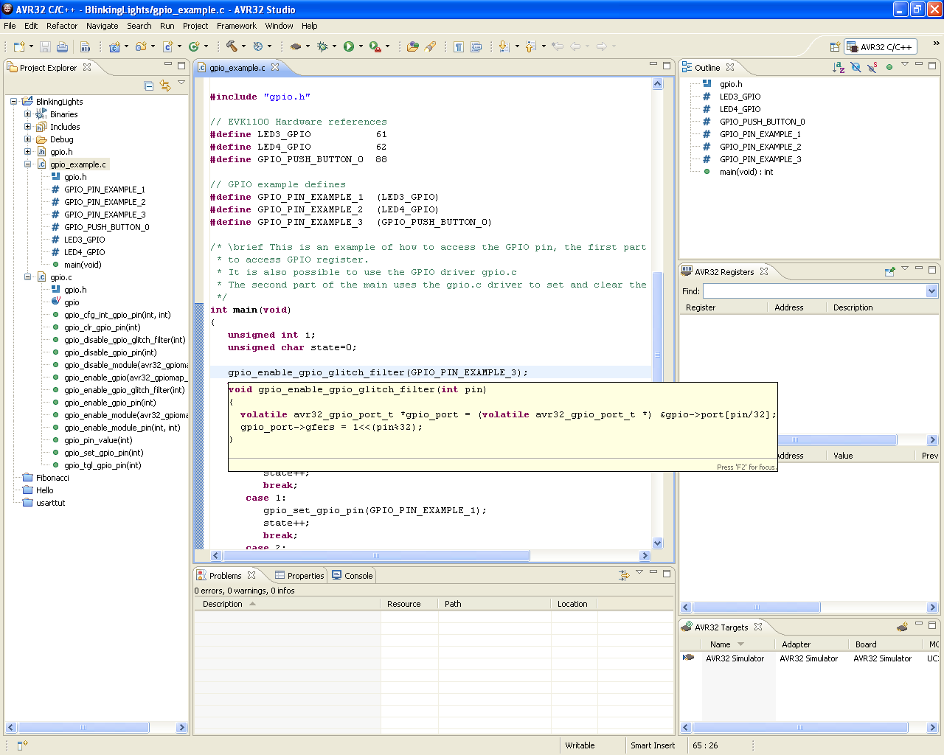Select the AVR32 C/C++ perspective button

880,46
